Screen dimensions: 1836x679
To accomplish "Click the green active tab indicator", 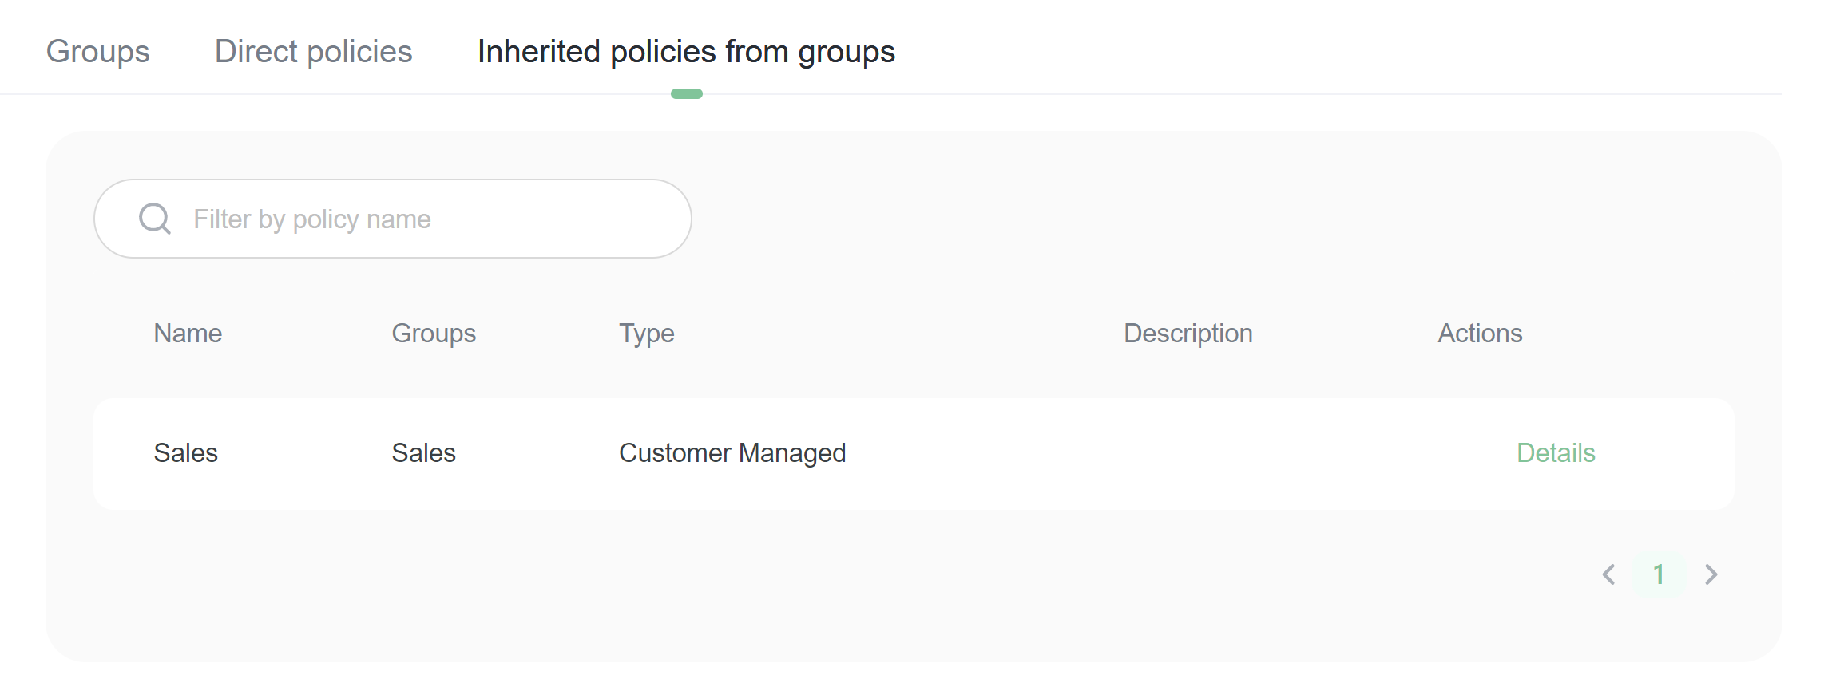I will click(x=686, y=94).
